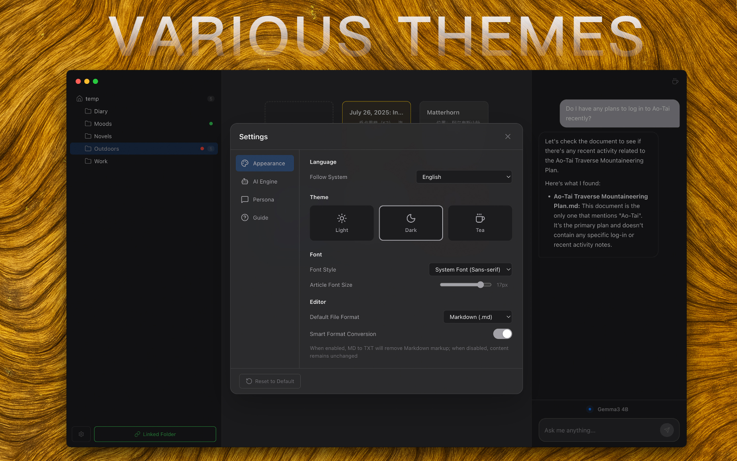Image resolution: width=737 pixels, height=461 pixels.
Task: Click the tea cup icon at top right
Action: coord(675,82)
